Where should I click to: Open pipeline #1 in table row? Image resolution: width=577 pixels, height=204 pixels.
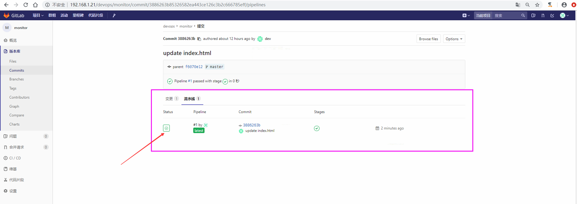195,125
